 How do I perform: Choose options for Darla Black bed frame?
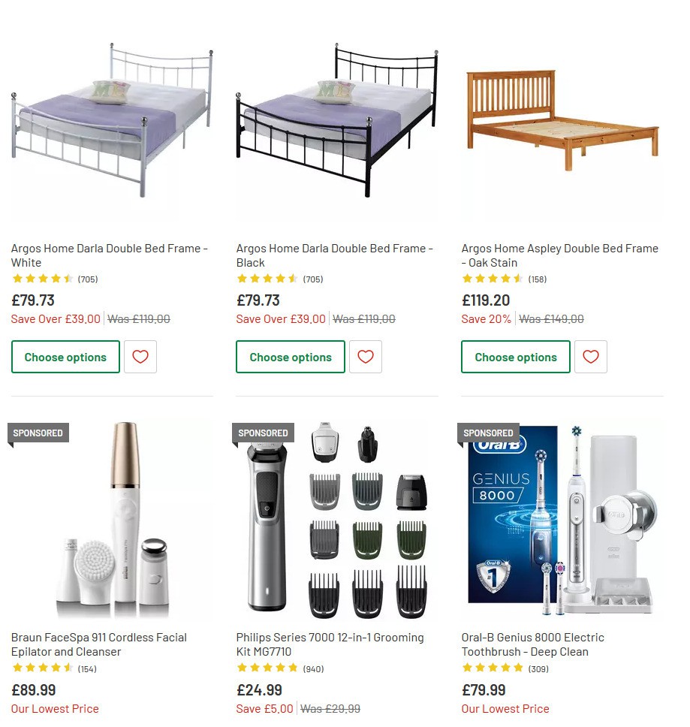(x=291, y=357)
